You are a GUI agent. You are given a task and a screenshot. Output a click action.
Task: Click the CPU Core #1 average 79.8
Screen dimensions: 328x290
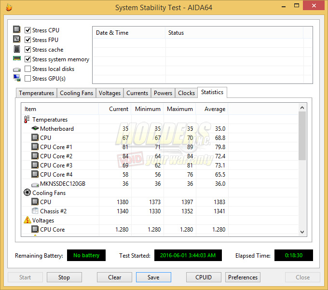(220, 147)
